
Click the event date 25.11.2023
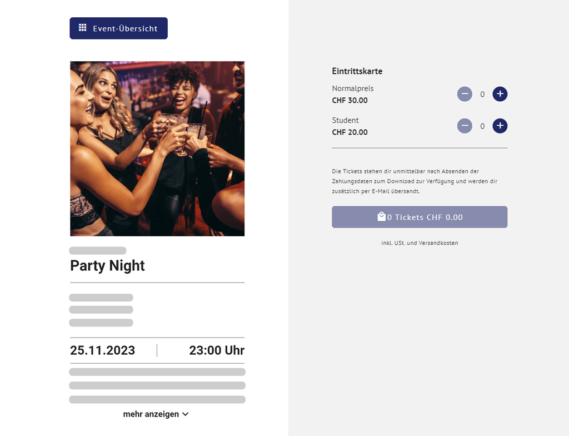102,350
